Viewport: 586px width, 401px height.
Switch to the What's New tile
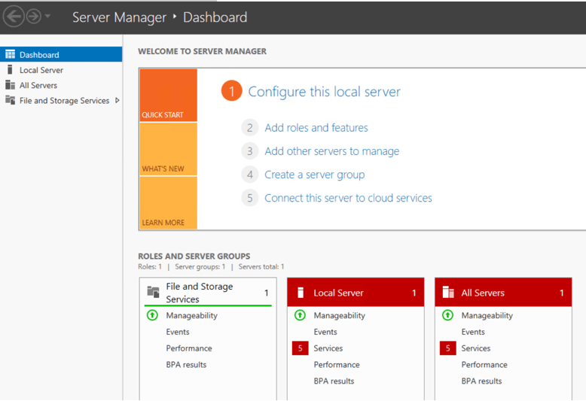[168, 149]
